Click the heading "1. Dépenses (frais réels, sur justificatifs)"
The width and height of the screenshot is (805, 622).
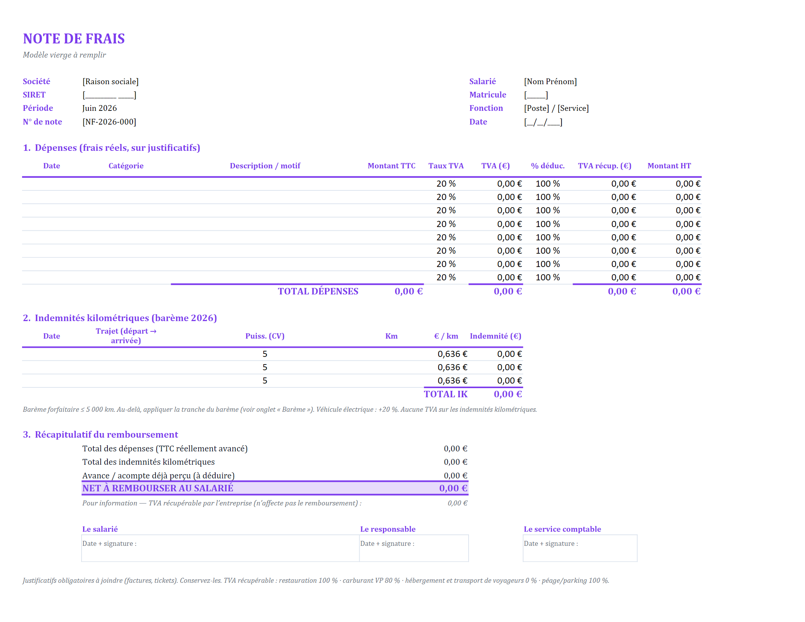(112, 148)
